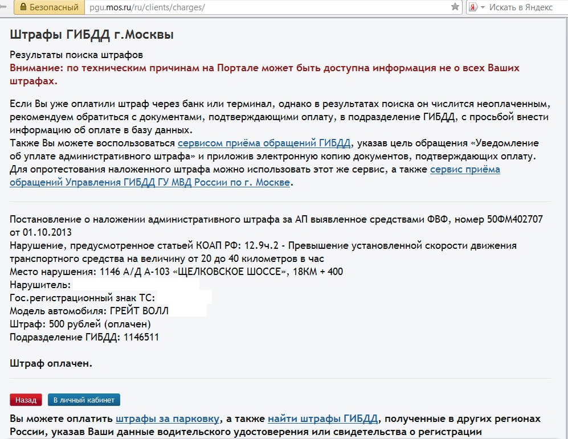The height and width of the screenshot is (439, 568).
Task: Click the 'Штраф: 500 рублей (оплачен)' line
Action: point(80,324)
